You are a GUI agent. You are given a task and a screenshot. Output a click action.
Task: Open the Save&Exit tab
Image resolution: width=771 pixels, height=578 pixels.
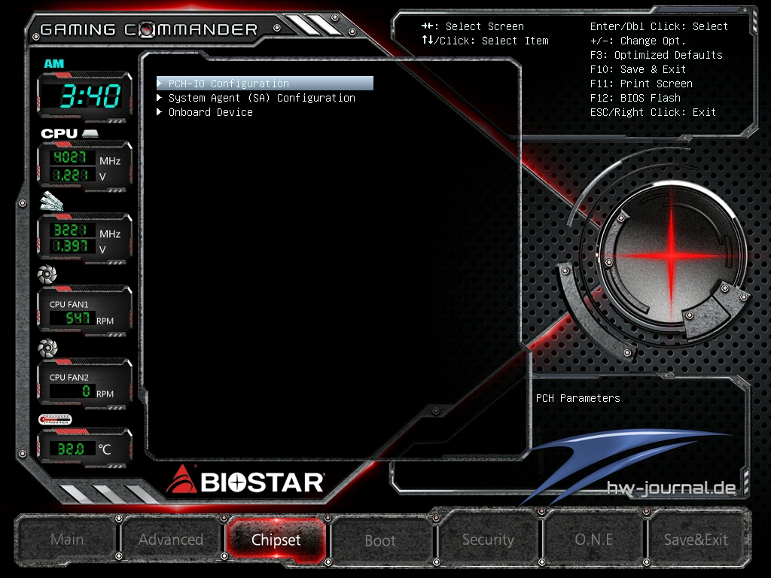[696, 540]
